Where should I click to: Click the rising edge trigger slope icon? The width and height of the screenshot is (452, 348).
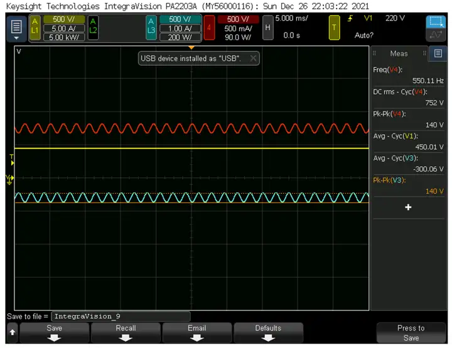click(350, 19)
